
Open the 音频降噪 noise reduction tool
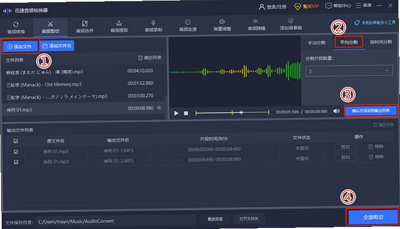[x=256, y=25]
